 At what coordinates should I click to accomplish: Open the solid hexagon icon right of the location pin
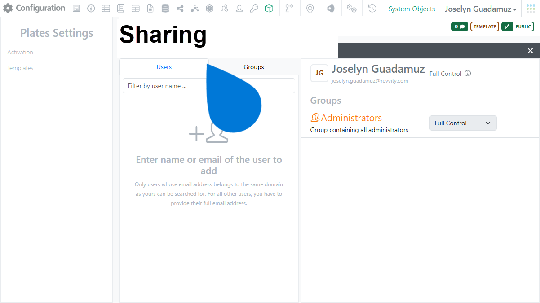pyautogui.click(x=331, y=9)
